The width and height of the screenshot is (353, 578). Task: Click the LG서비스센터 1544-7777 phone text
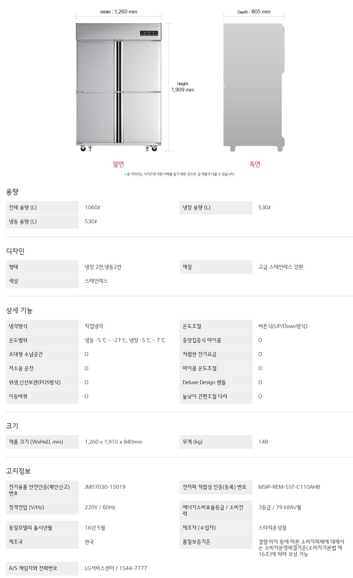(116, 568)
